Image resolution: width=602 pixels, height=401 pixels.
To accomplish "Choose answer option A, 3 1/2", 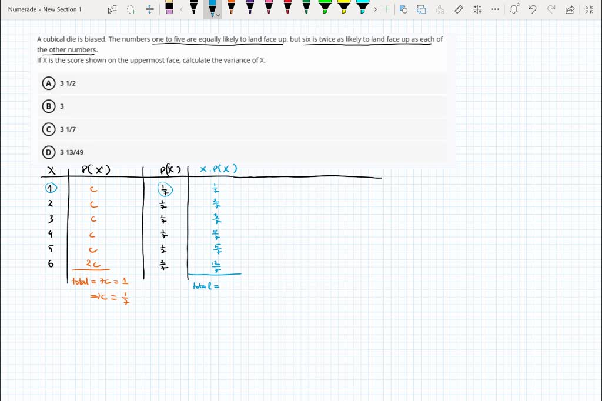I will tap(49, 83).
